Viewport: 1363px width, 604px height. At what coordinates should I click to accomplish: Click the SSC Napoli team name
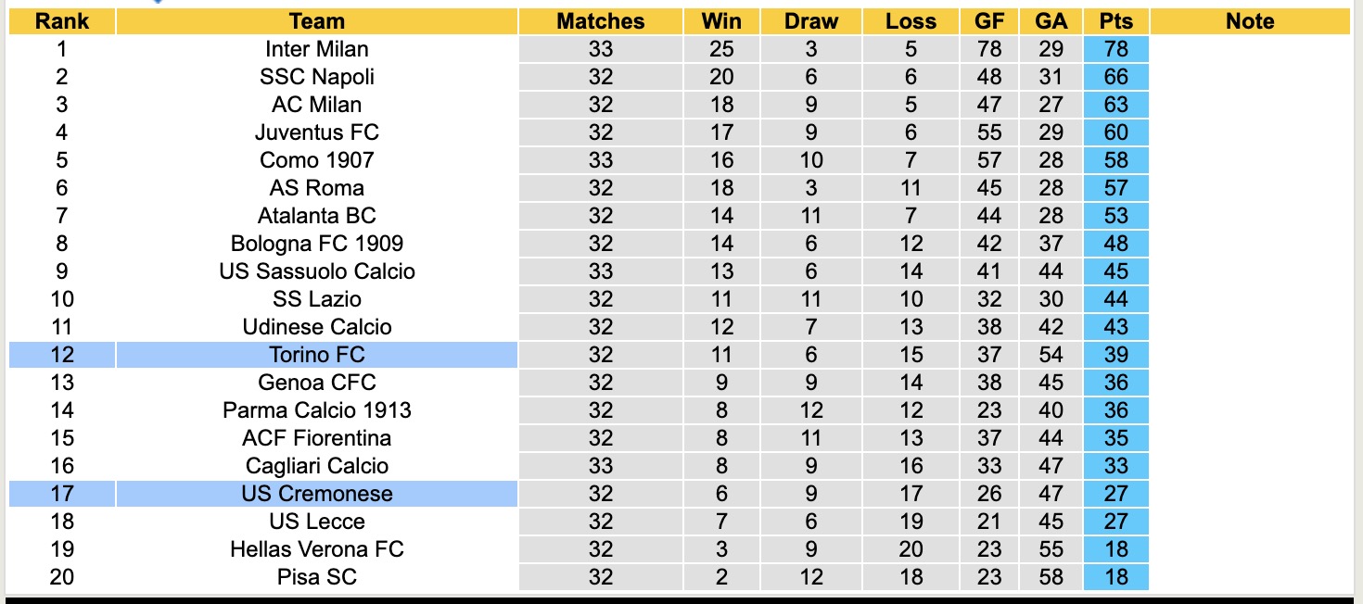317,77
